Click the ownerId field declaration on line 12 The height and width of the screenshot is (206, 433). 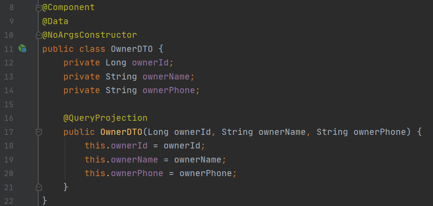point(150,63)
